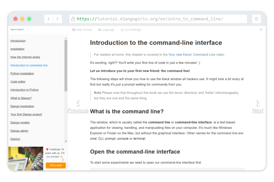
Task: Click heading Introduction to the command-line interface
Action: point(156,43)
